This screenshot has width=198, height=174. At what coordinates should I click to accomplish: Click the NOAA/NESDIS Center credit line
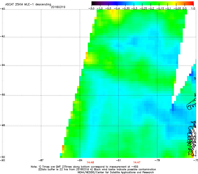(116, 172)
